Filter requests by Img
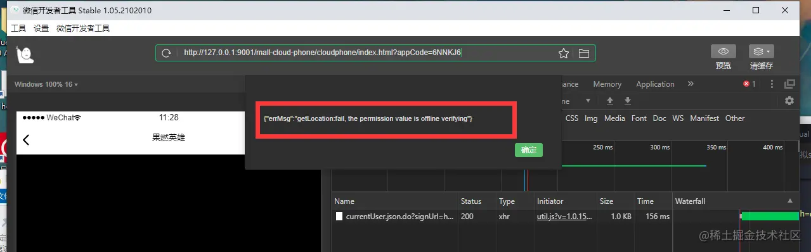 591,118
